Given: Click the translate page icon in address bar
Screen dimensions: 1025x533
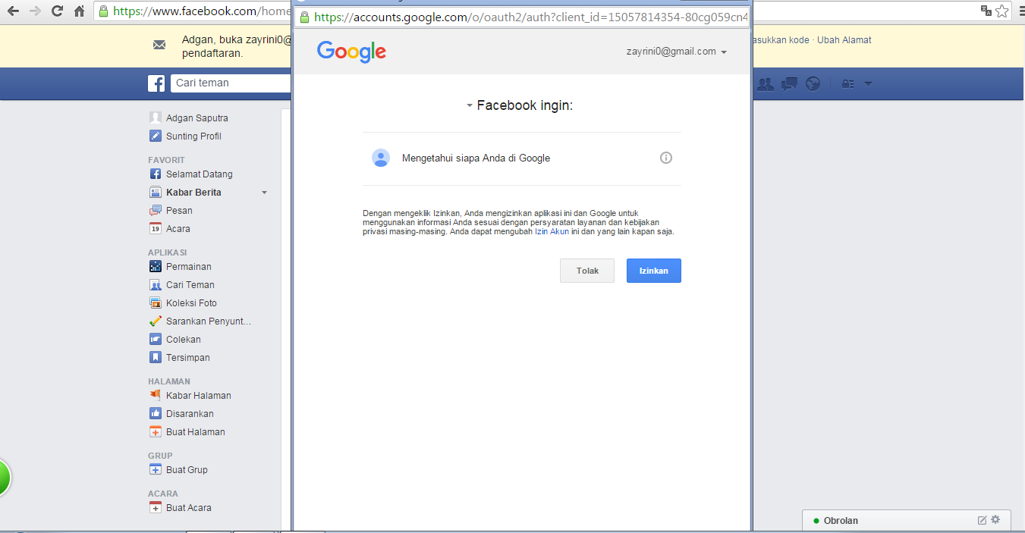Looking at the screenshot, I should [986, 11].
